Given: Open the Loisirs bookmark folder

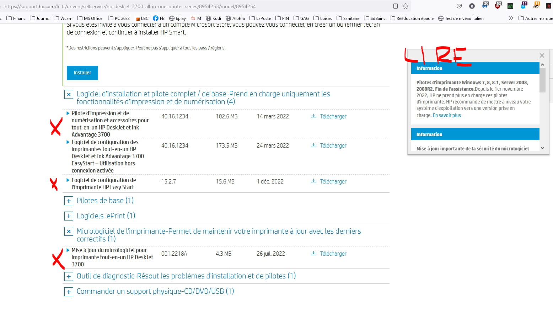Looking at the screenshot, I should [323, 18].
